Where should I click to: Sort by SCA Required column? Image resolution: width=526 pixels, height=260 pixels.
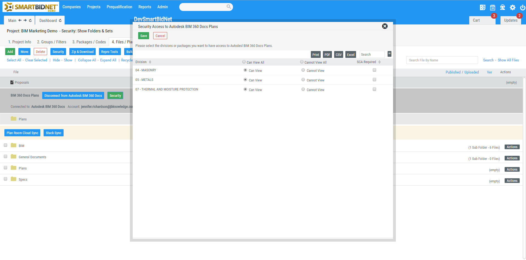(x=369, y=62)
